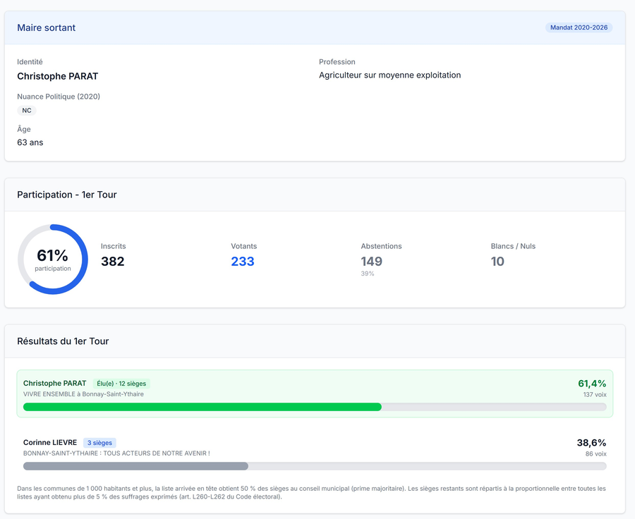Click the Blancs / Nuls value 10
635x519 pixels.
tap(497, 262)
